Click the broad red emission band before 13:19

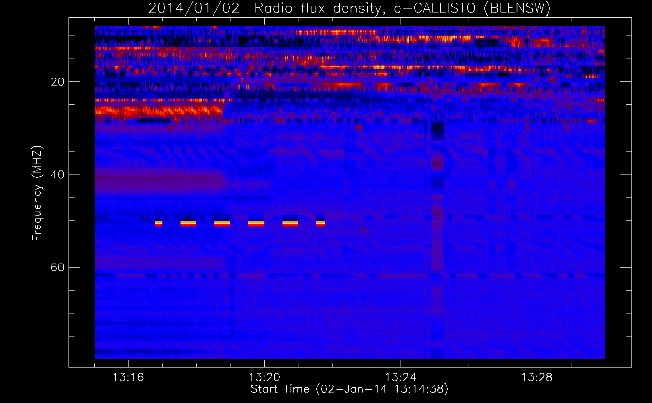pos(159,110)
